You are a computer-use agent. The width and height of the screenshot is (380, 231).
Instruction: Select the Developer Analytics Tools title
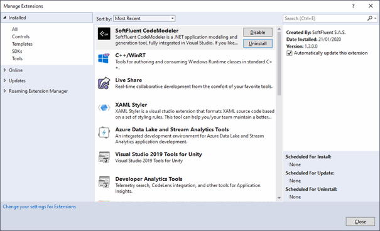coord(149,179)
